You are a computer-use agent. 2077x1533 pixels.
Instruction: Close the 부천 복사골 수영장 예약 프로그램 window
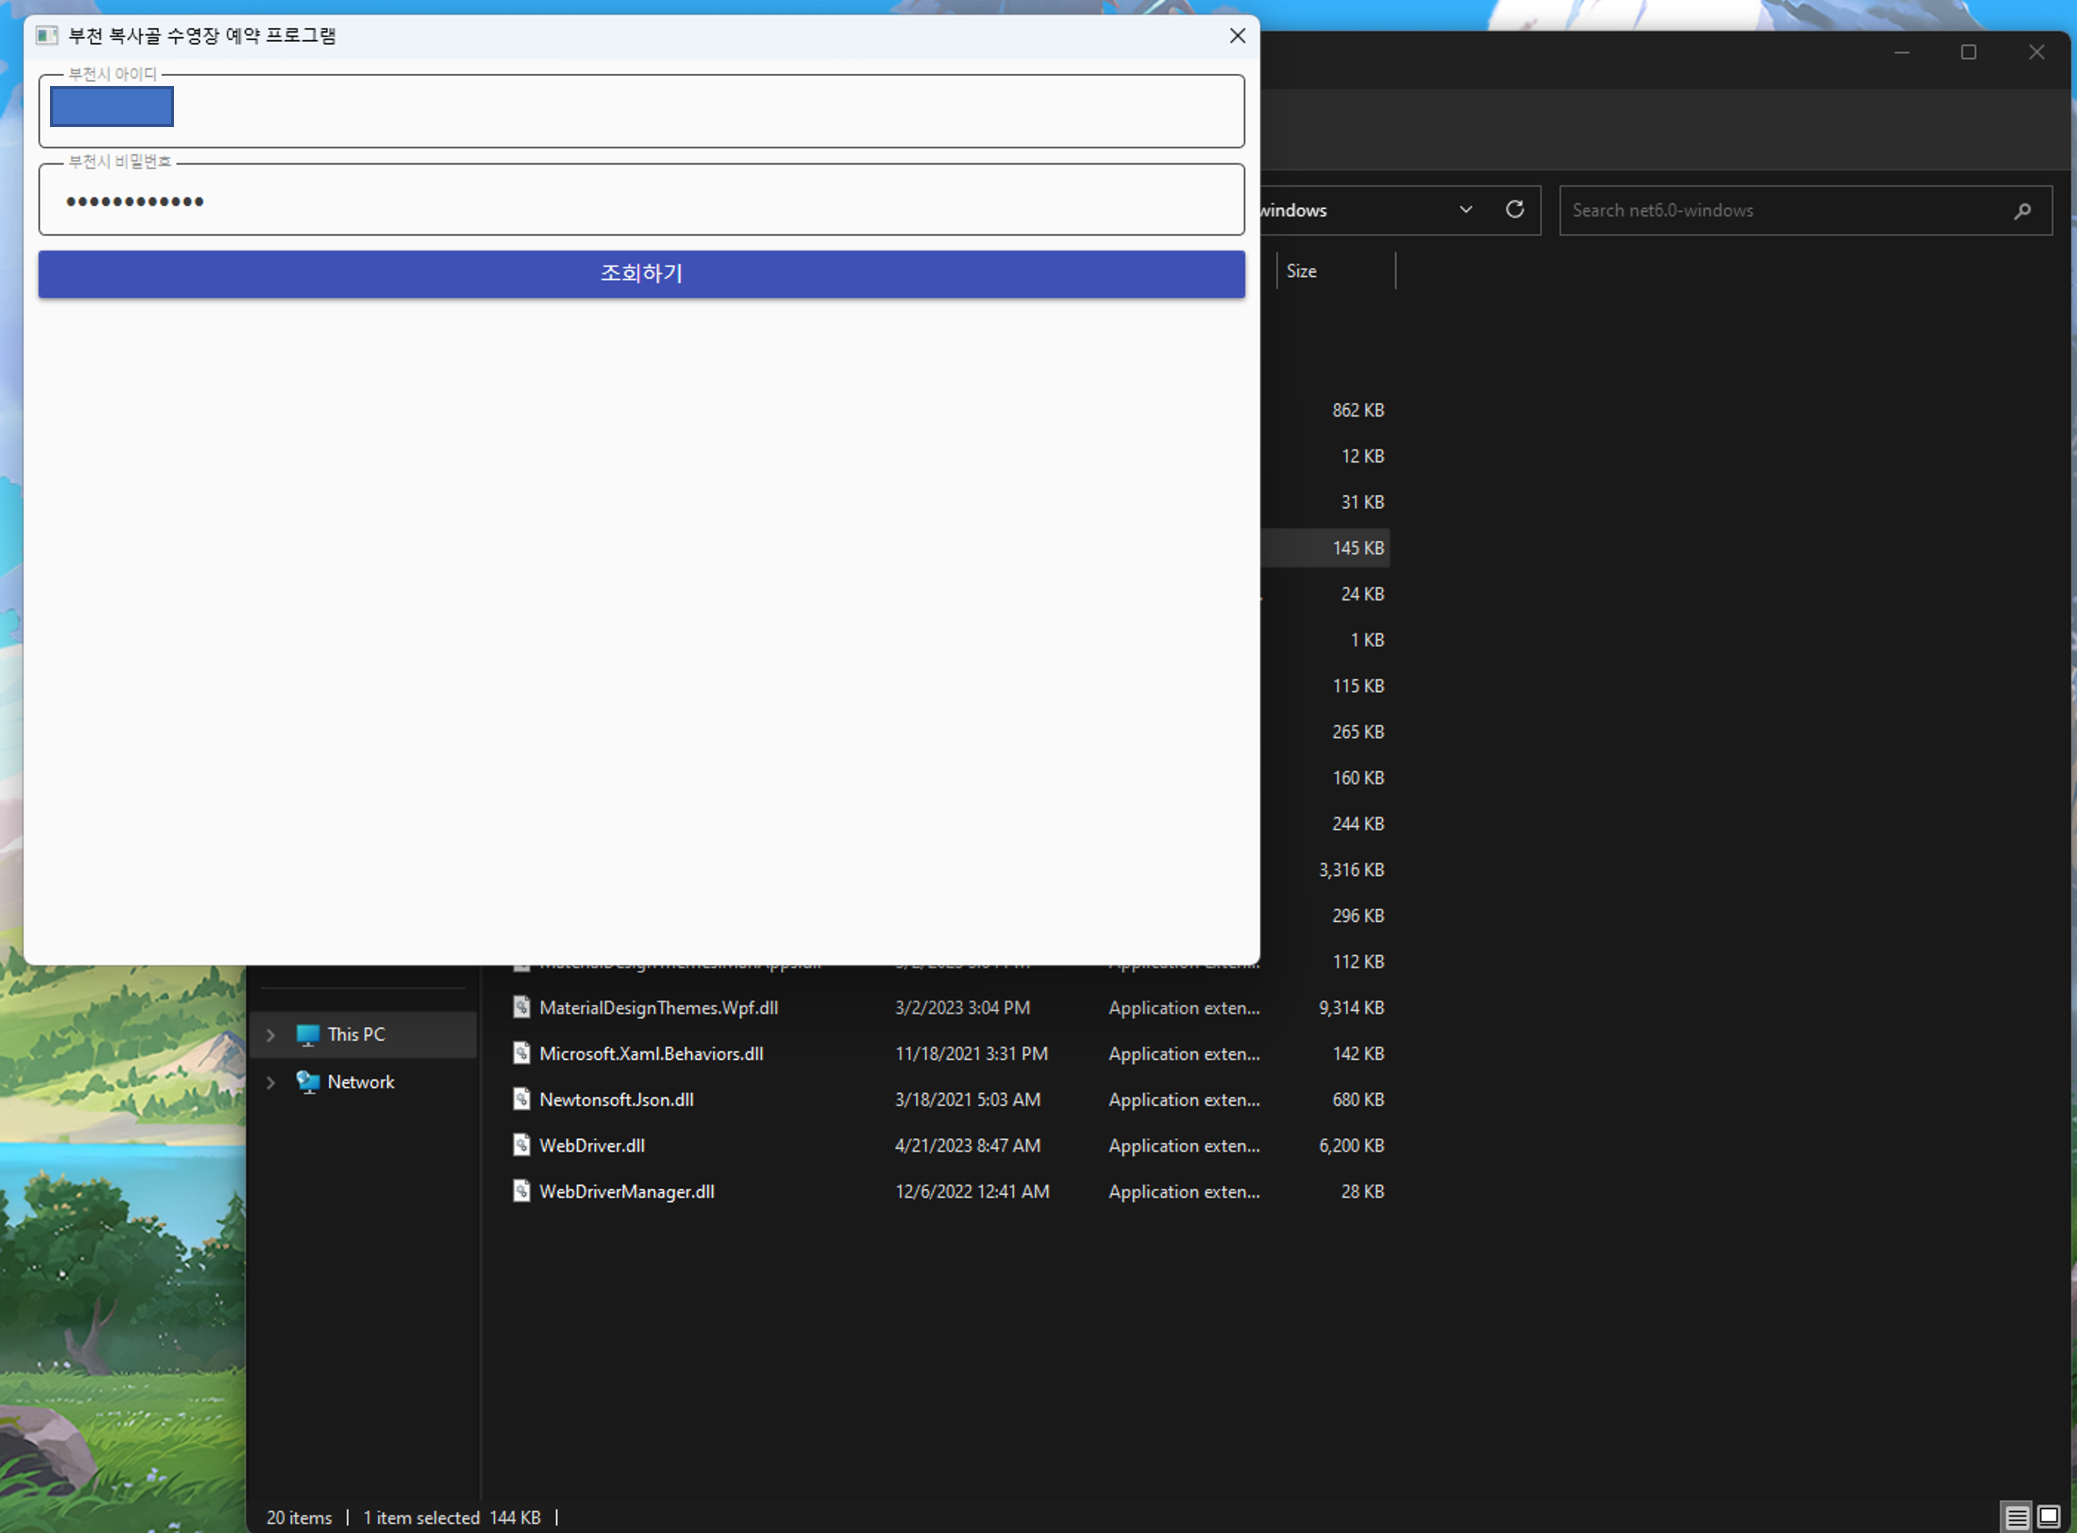tap(1237, 35)
